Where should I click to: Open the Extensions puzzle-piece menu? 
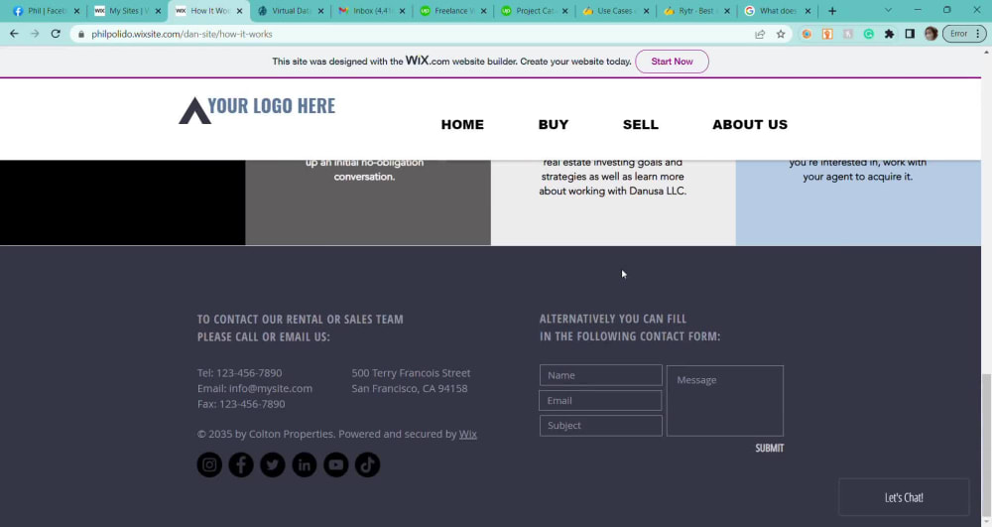(889, 34)
